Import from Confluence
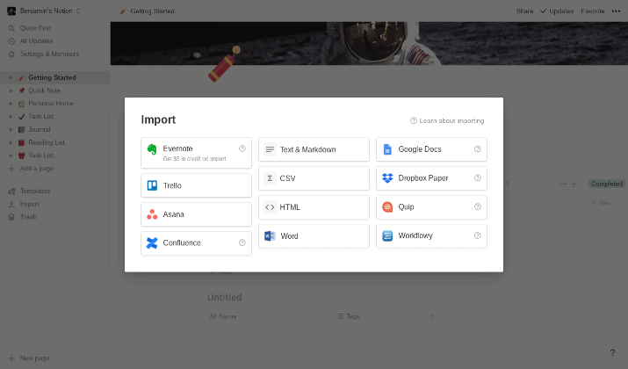The image size is (628, 369). point(196,243)
